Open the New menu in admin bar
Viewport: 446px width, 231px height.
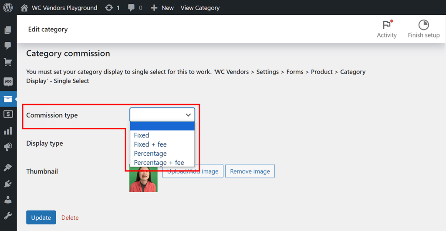click(162, 8)
